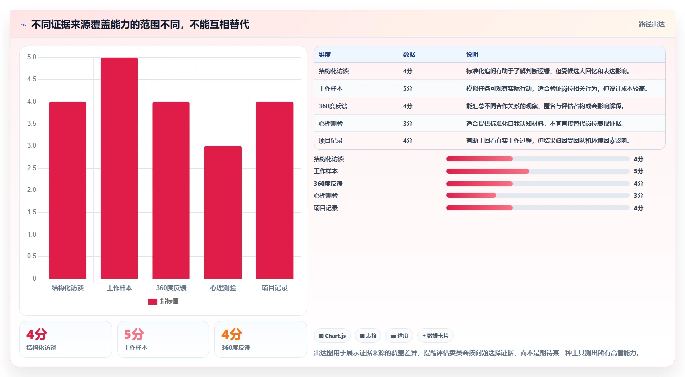685x377 pixels.
Task: Click the footer note starting 雷达图用于展示
Action: tap(477, 353)
